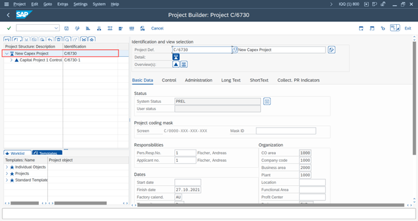Click the Profit Center input field
The width and height of the screenshot is (418, 221).
click(312, 197)
